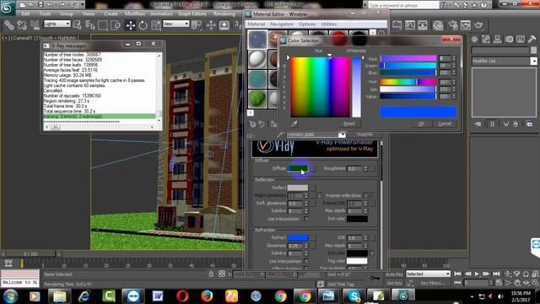
Task: Open the 3ds Max application menu logo
Action: point(7,8)
